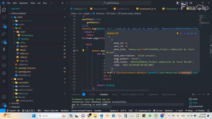Open the Manage gear icon
This screenshot has height=119, width=212.
pos(4,105)
